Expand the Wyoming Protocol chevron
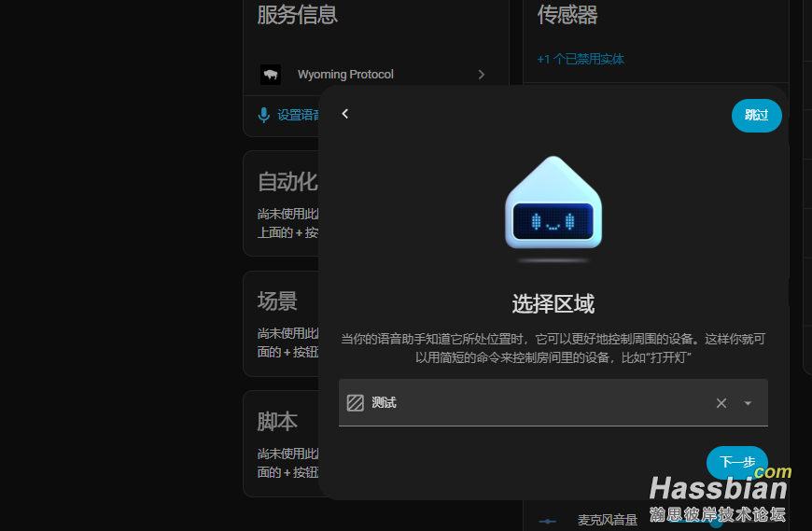The width and height of the screenshot is (812, 531). pyautogui.click(x=482, y=75)
